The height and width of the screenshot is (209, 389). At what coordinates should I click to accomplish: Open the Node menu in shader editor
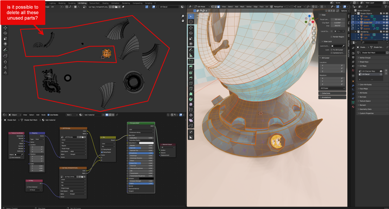pos(43,115)
